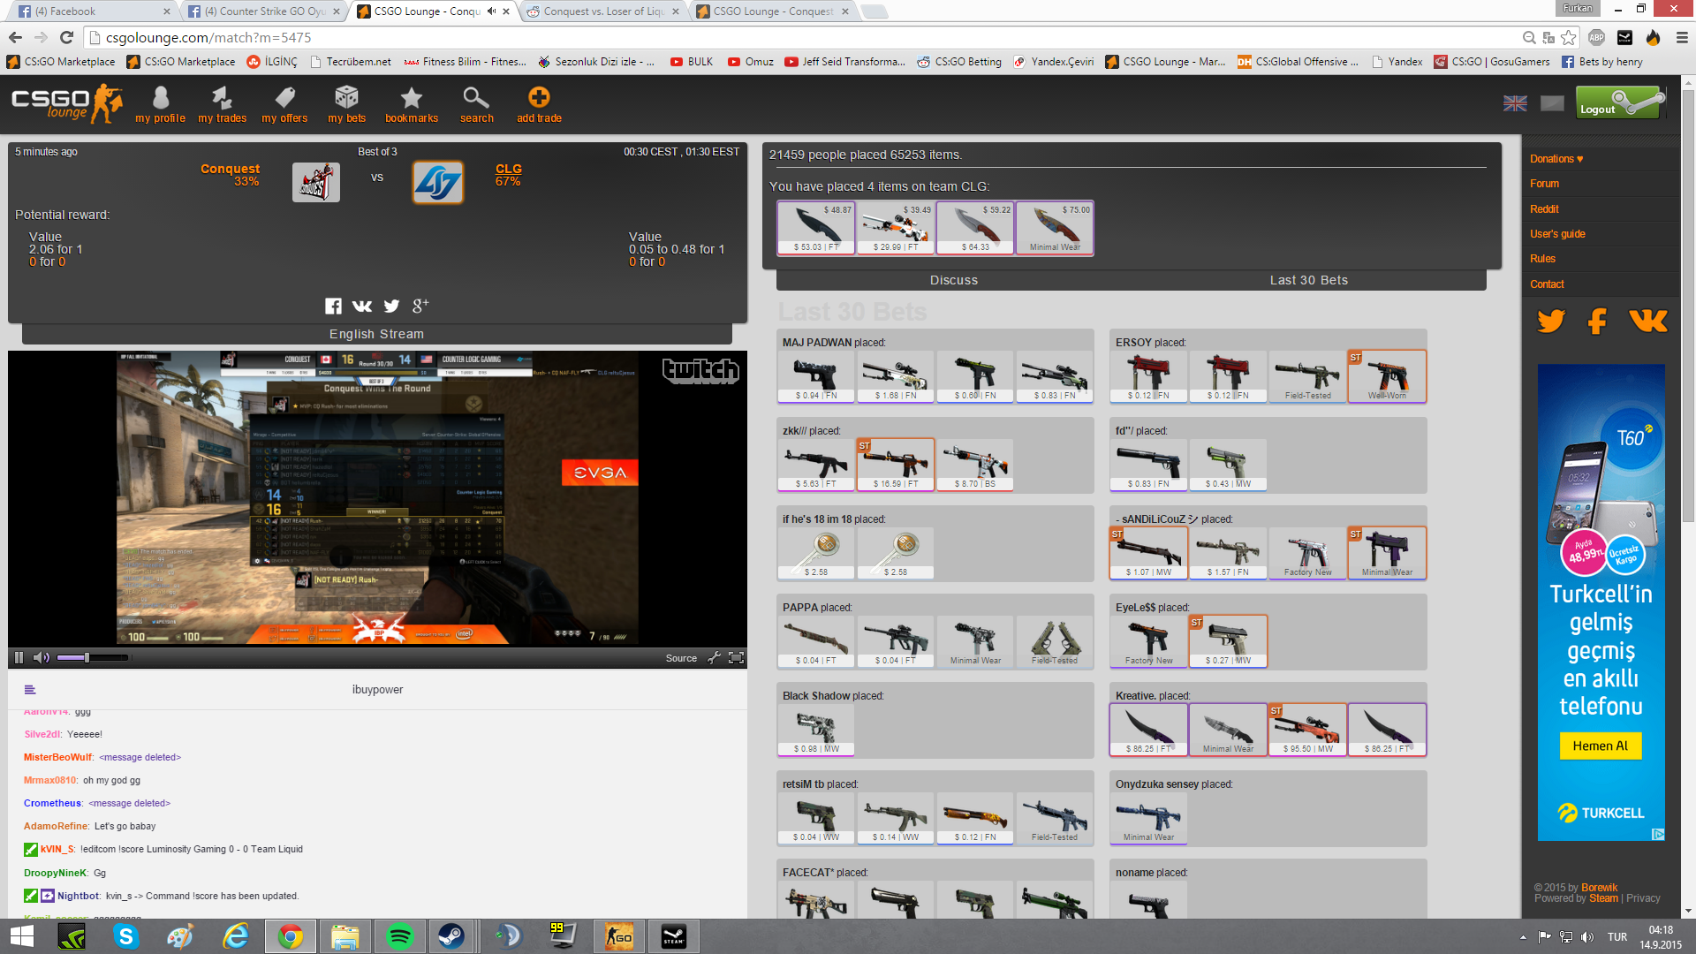Open Source quality dropdown
1696x954 pixels.
coord(681,658)
